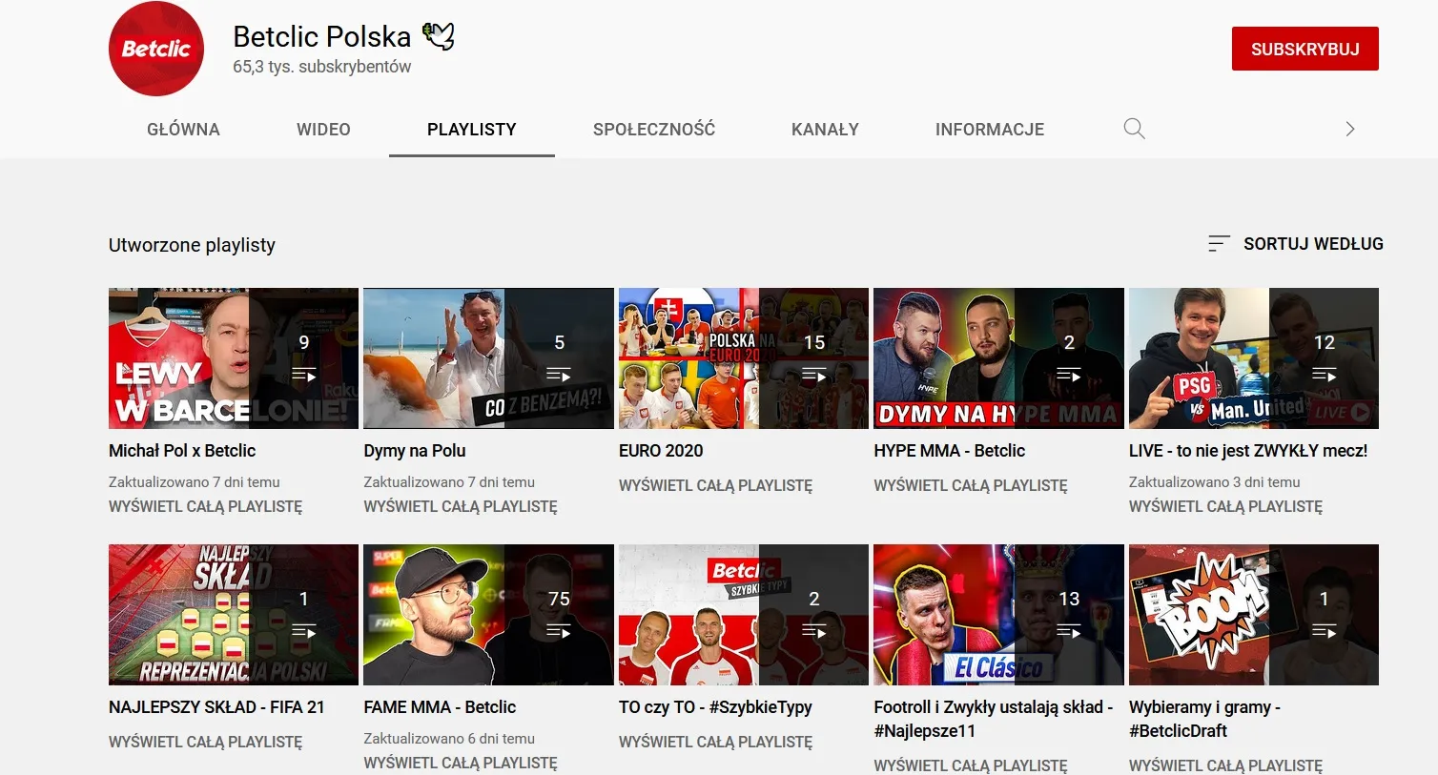
Task: Switch to the GŁÓWNA tab
Action: pos(183,130)
